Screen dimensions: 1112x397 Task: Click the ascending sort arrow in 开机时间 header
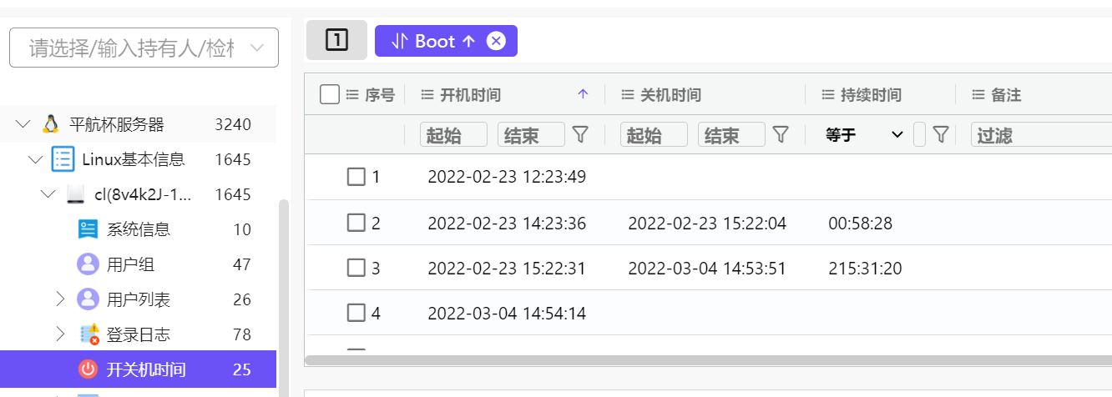[583, 95]
